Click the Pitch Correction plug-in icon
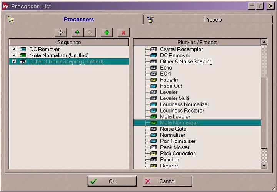This screenshot has height=192, width=277. pyautogui.click(x=154, y=153)
